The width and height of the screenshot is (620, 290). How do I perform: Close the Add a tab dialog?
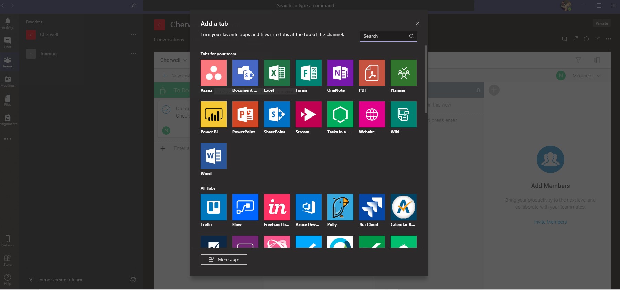tap(418, 23)
